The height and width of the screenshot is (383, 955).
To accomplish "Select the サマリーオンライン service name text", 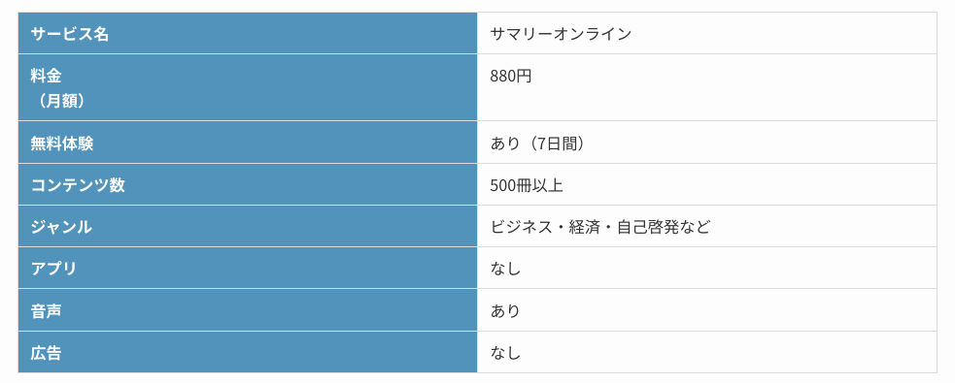I will (x=561, y=33).
